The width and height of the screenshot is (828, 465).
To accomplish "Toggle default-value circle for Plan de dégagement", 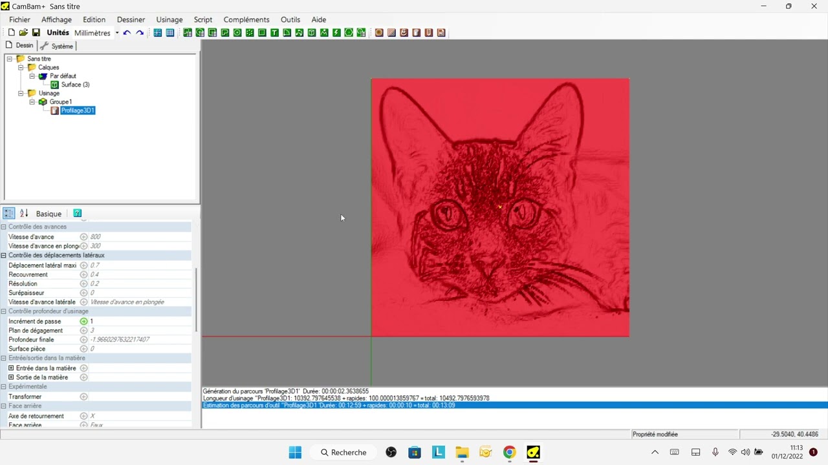I will click(x=83, y=331).
